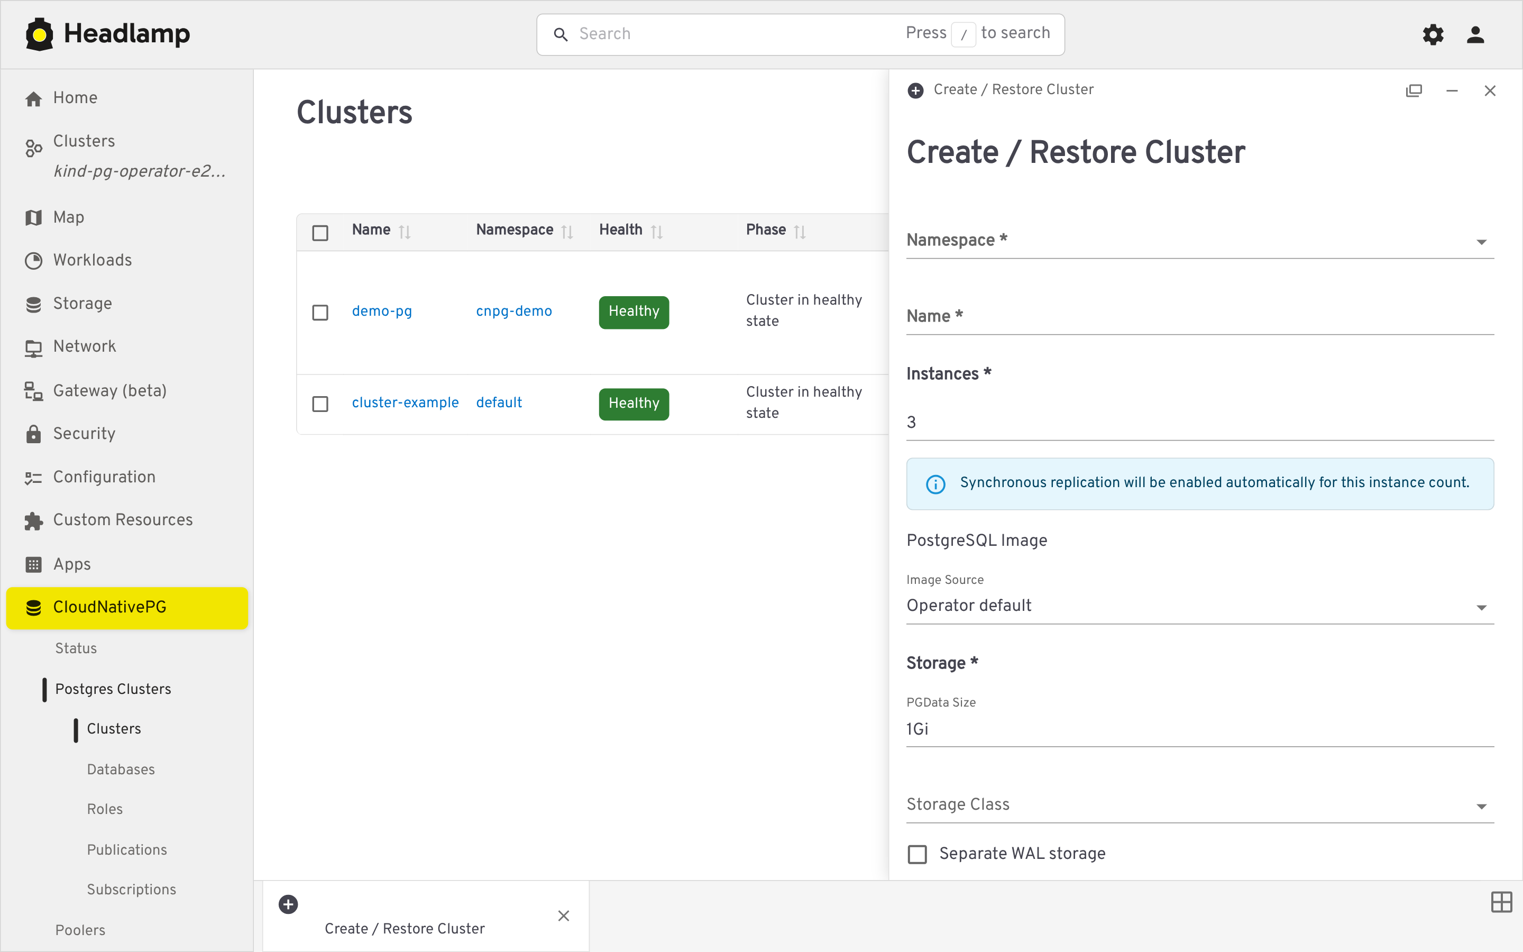Open the Storage Class dropdown
1523x952 pixels.
point(1199,805)
